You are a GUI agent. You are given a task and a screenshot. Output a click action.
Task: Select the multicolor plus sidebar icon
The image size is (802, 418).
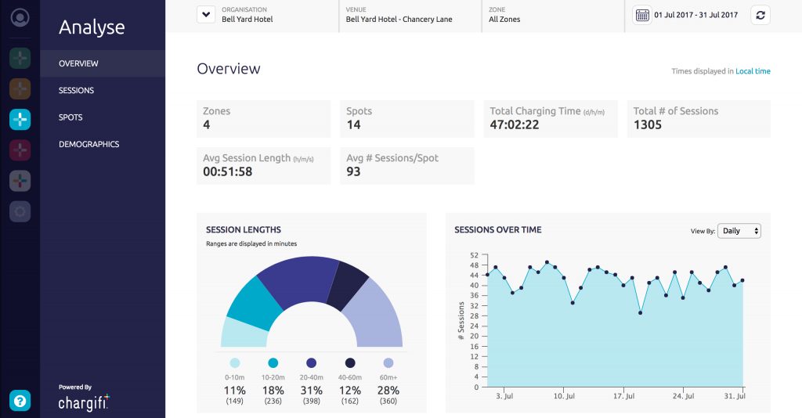pos(20,181)
